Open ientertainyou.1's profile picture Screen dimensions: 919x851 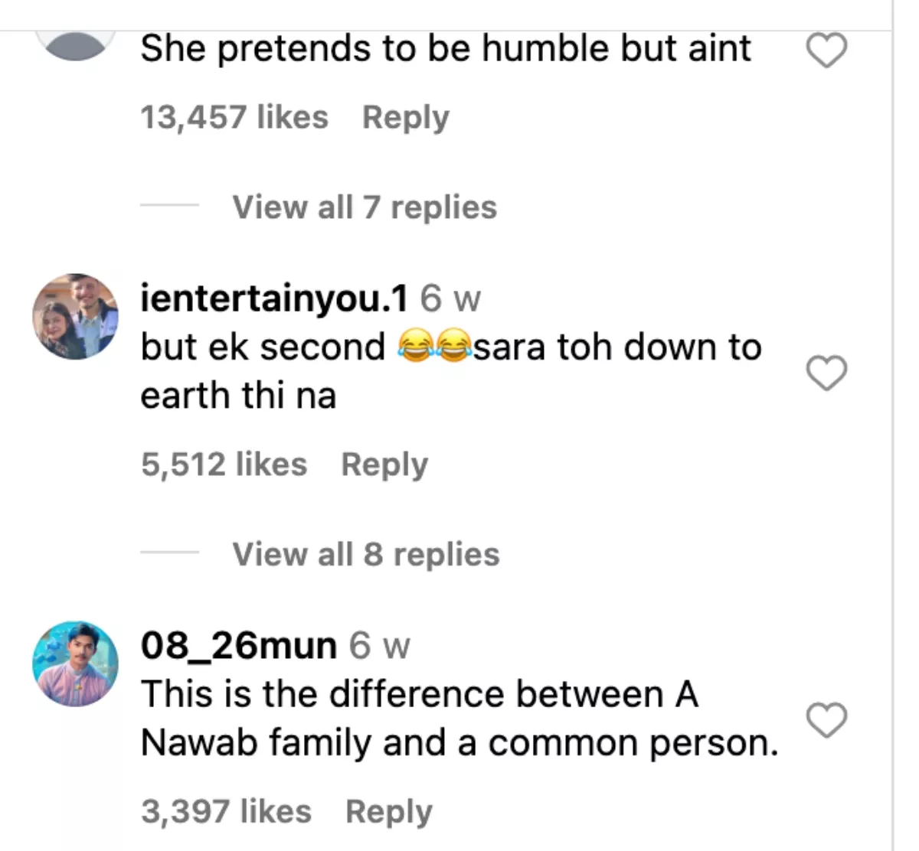(x=75, y=316)
